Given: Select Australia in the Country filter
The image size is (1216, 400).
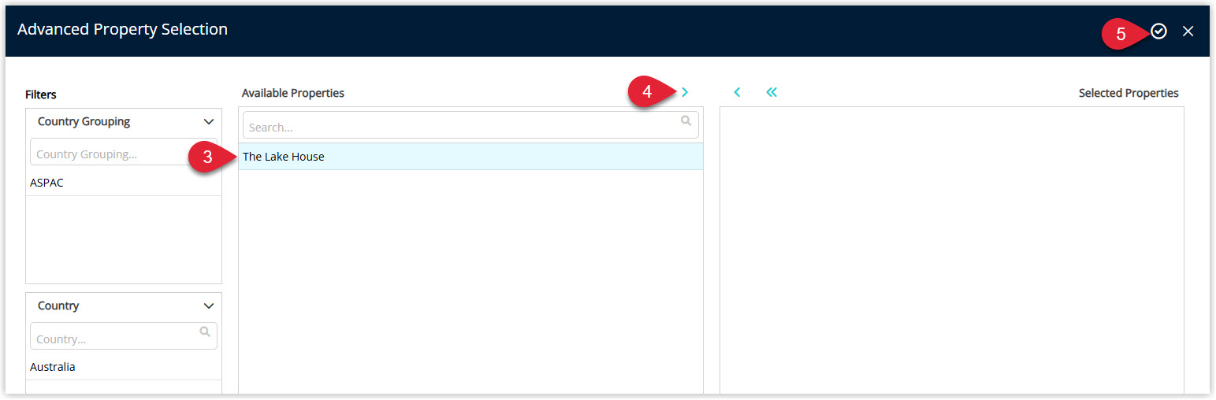Looking at the screenshot, I should point(124,367).
